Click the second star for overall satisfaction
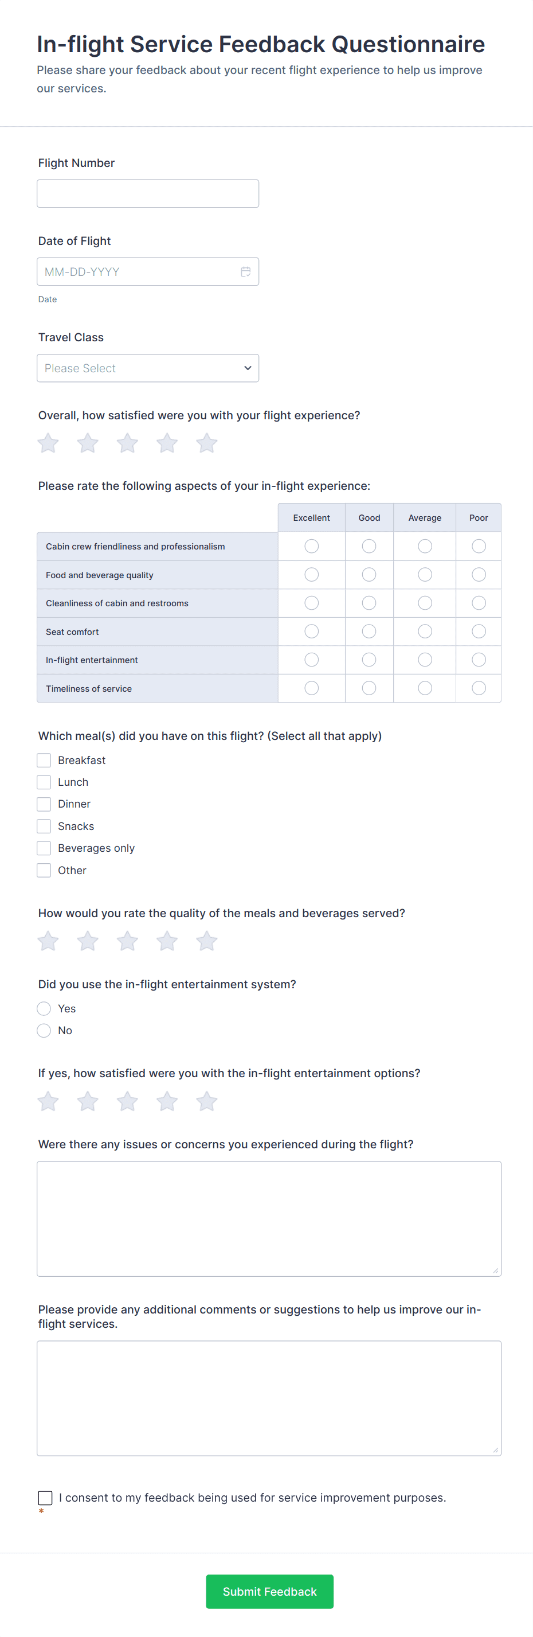The image size is (533, 1637). tap(88, 443)
